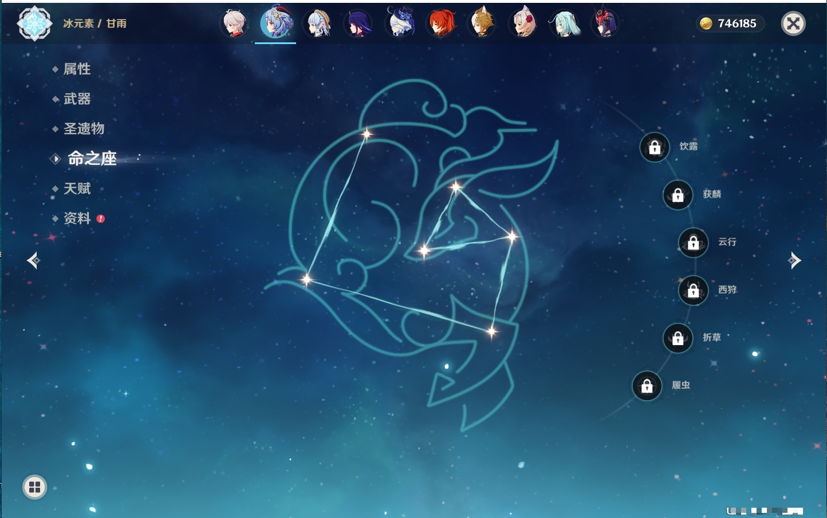The width and height of the screenshot is (827, 518).
Task: Click the locked 折草 constellation icon
Action: (678, 338)
